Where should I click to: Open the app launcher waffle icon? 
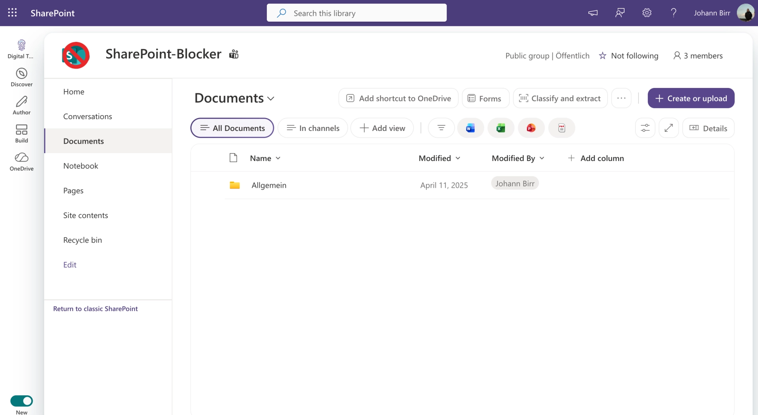[12, 13]
